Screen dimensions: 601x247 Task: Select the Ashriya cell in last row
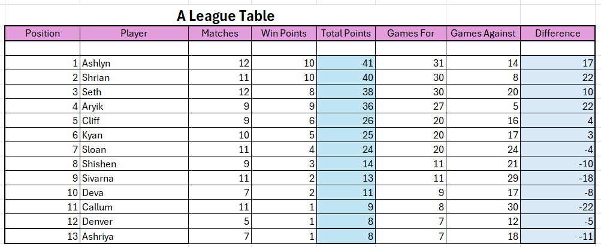pos(134,236)
